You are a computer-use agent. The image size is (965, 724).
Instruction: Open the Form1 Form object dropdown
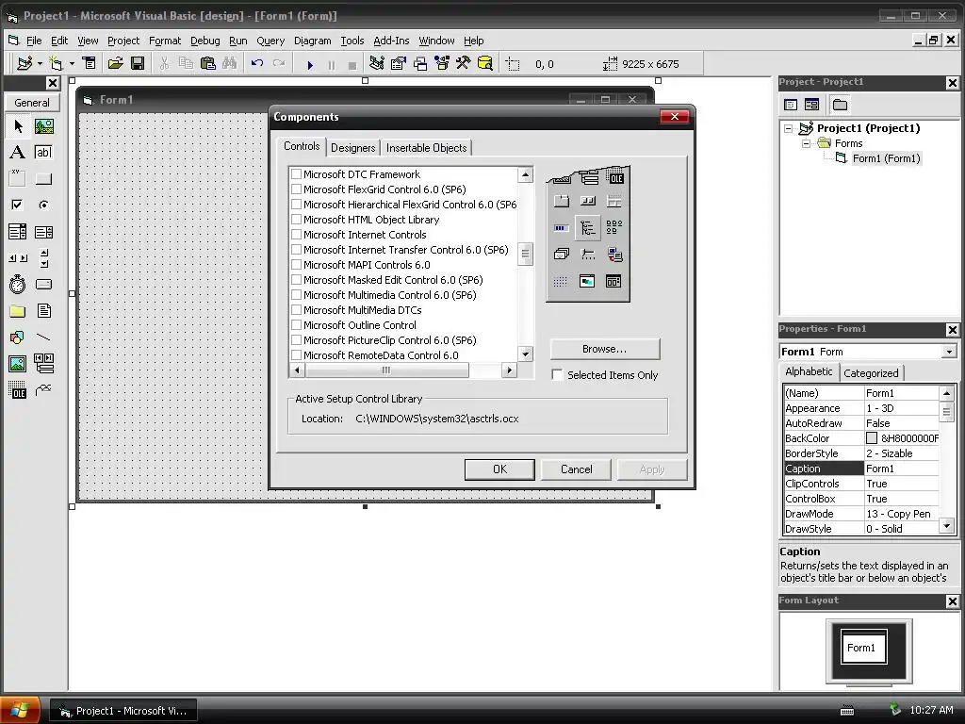(x=949, y=352)
